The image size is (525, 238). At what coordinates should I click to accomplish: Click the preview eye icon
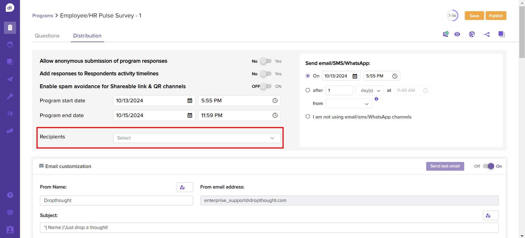tap(457, 34)
